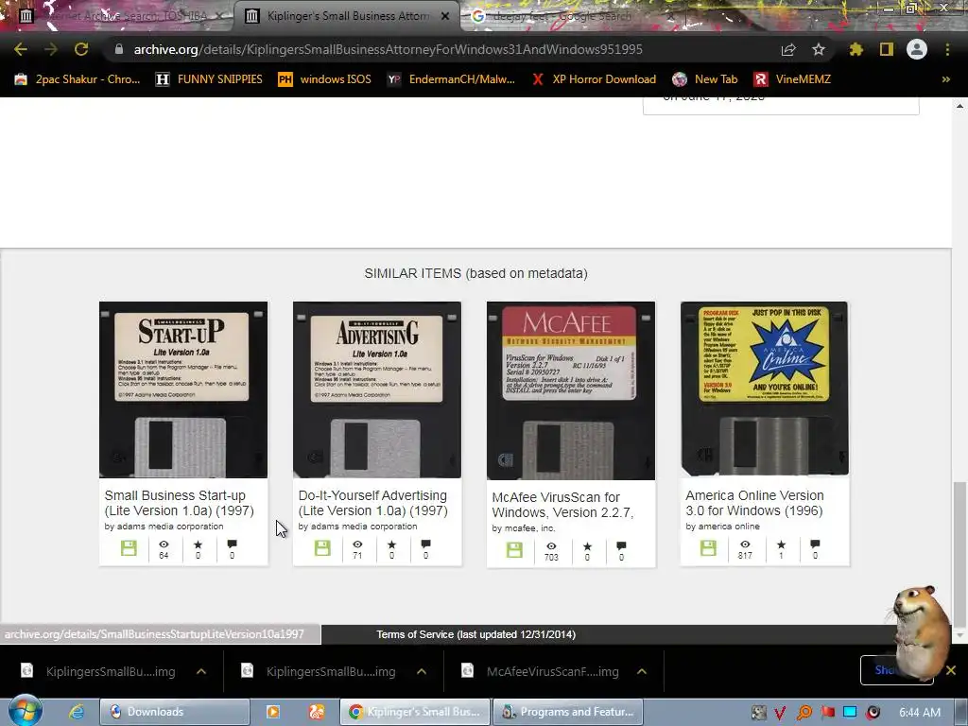Open the side panel icon in toolbar

887,49
